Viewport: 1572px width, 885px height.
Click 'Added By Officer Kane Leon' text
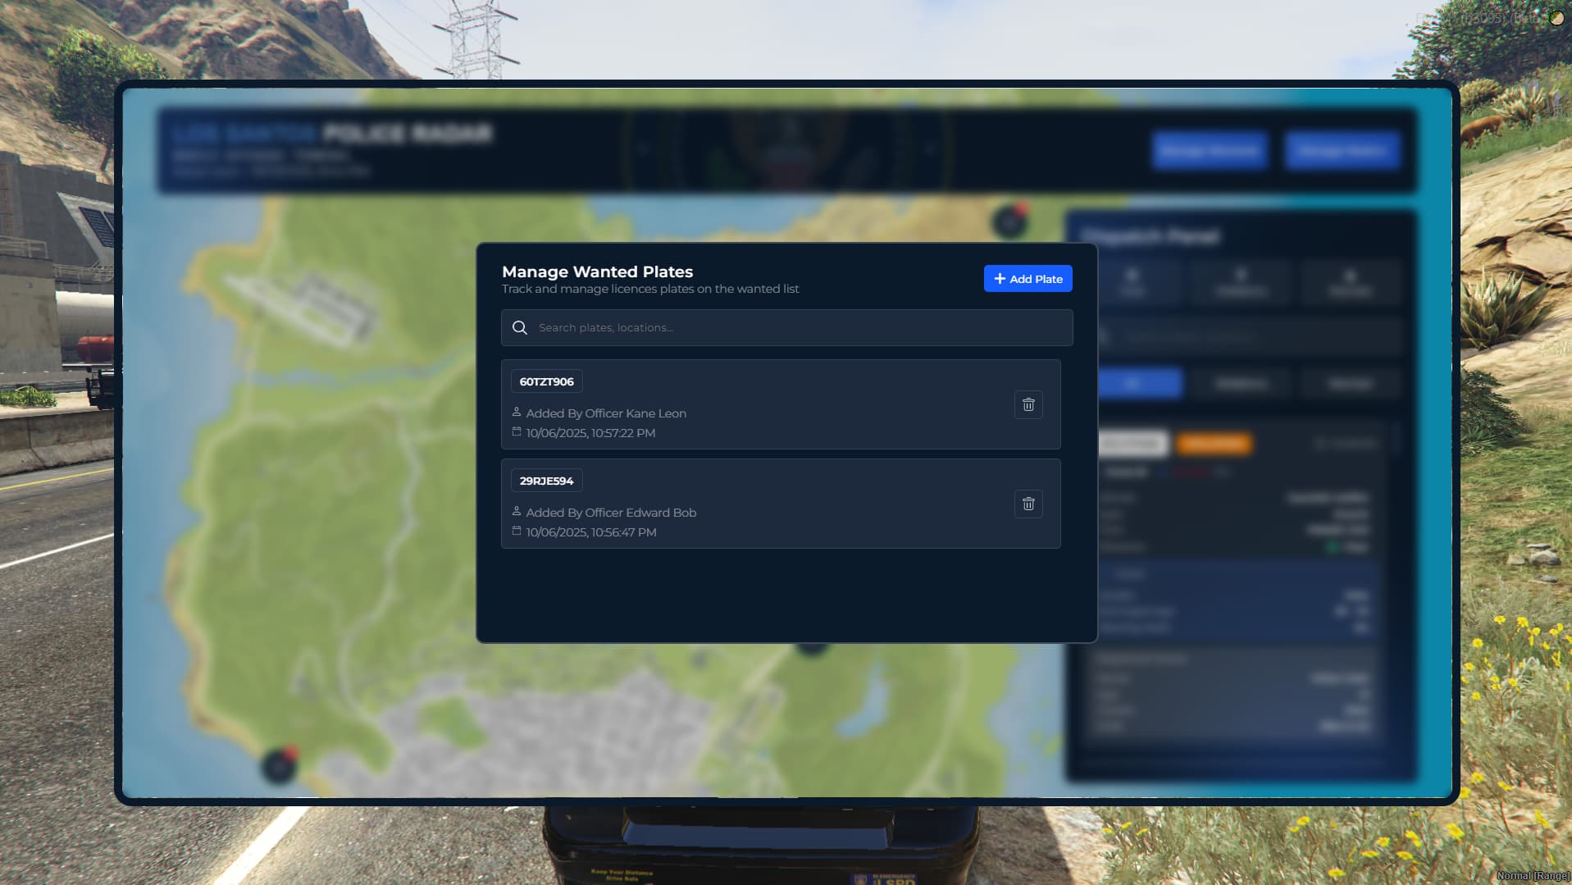(x=606, y=413)
